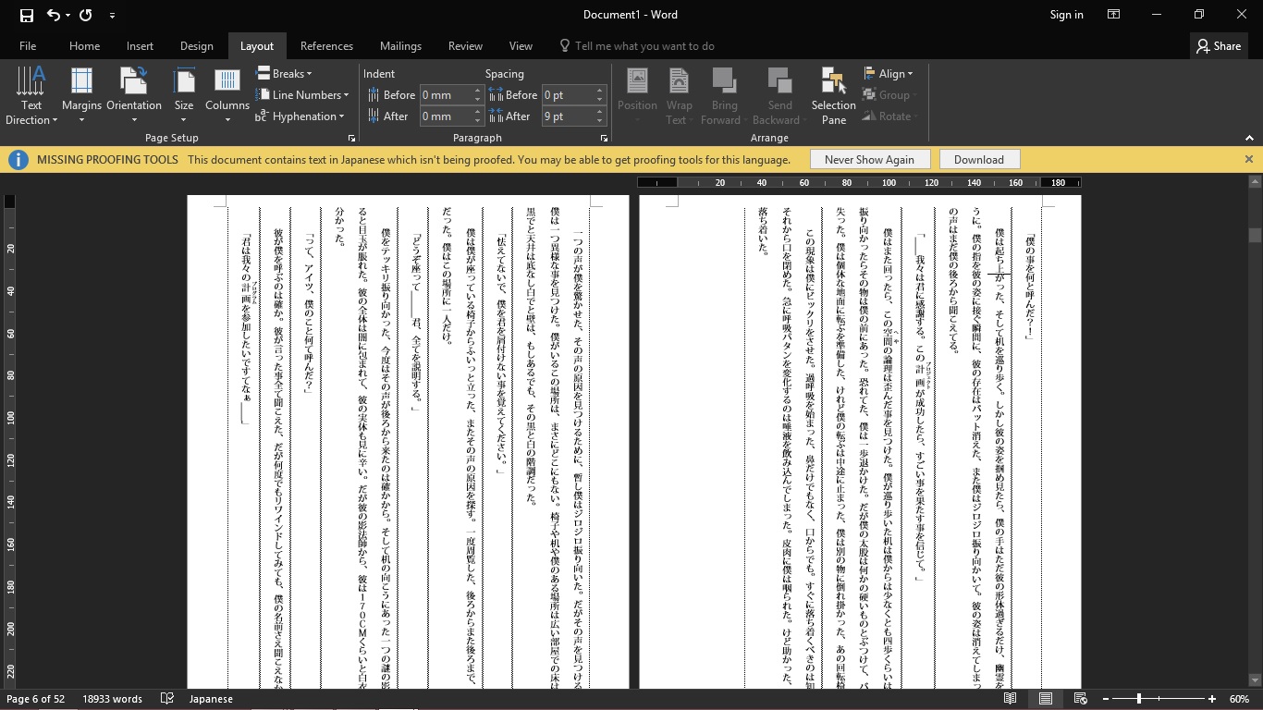Switch to Print Layout view
Image resolution: width=1263 pixels, height=710 pixels.
(x=1046, y=699)
